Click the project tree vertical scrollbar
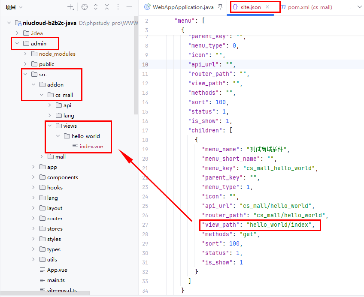Screen dimensions: 364x297 coord(136,64)
